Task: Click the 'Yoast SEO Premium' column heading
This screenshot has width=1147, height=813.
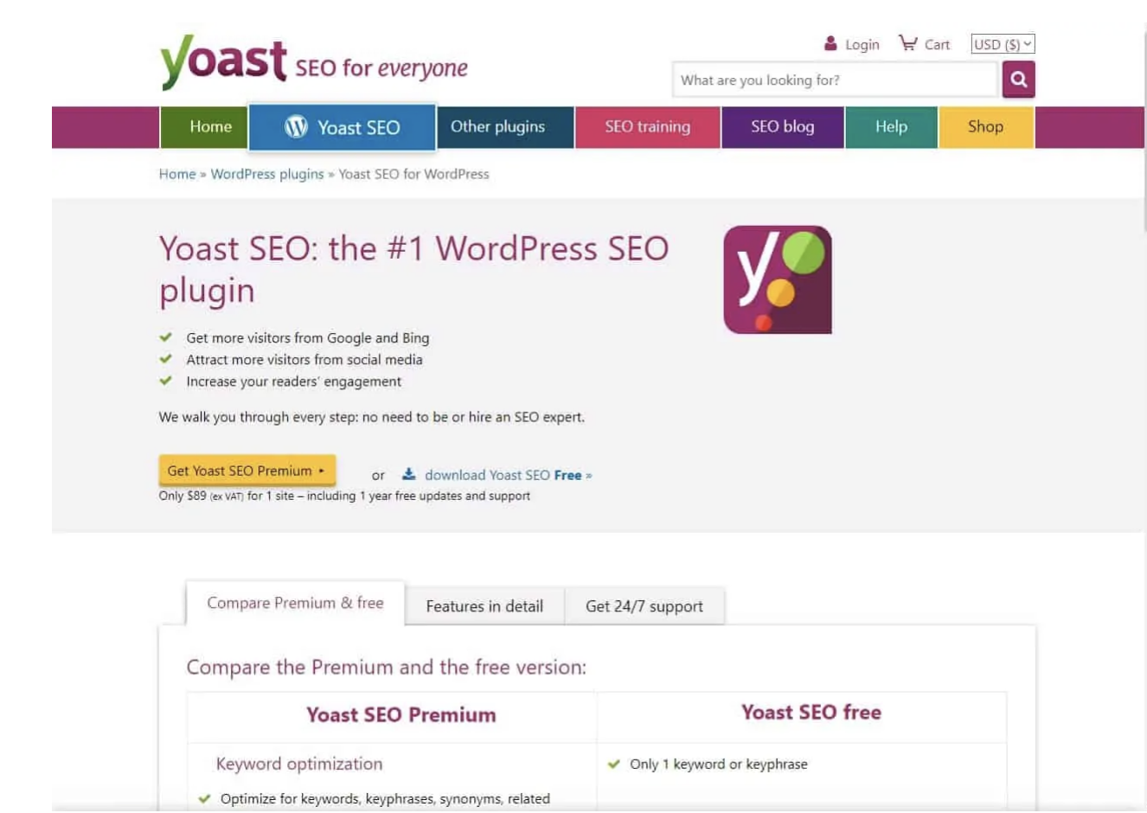Action: [401, 714]
